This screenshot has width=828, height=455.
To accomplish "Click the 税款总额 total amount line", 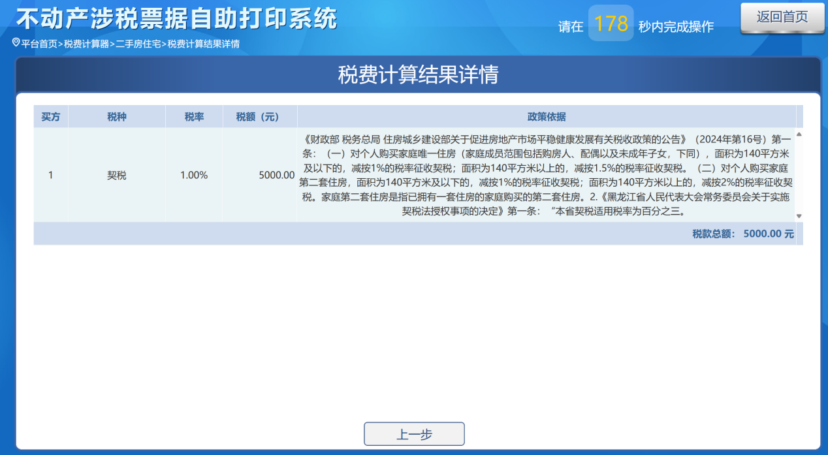I will [x=742, y=234].
